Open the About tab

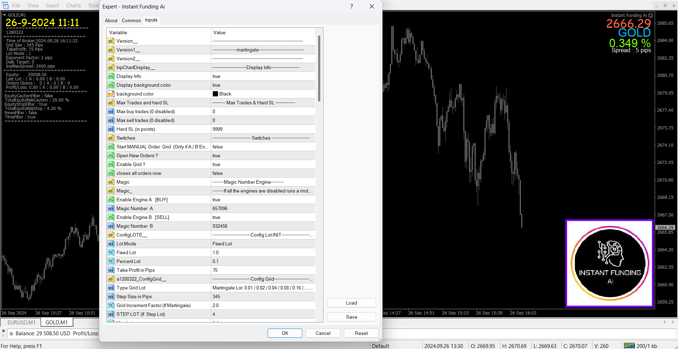pos(111,20)
